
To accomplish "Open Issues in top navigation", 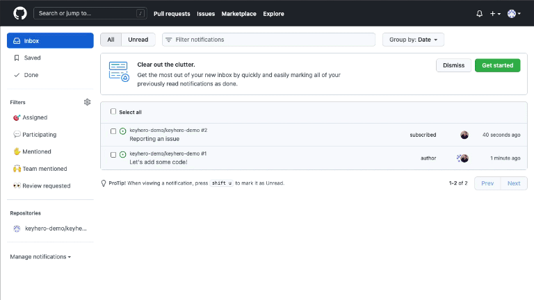I will coord(206,14).
